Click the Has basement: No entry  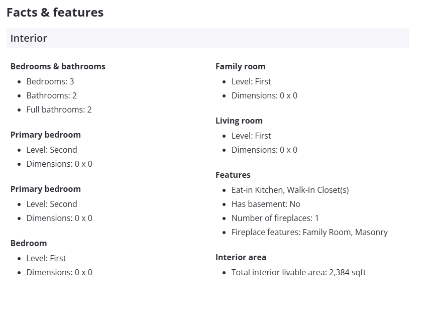(266, 204)
